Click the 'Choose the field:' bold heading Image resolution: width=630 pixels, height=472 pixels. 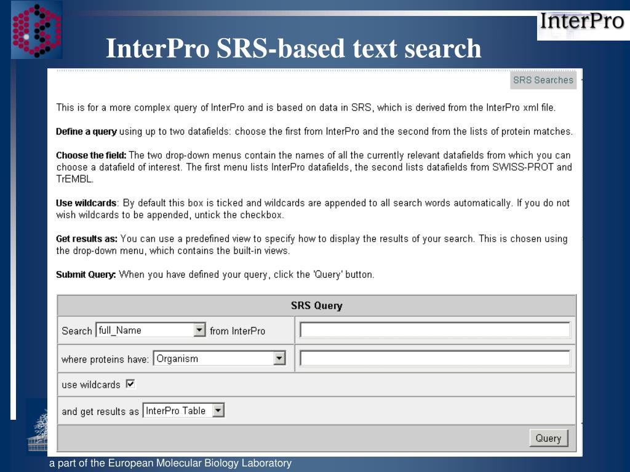[91, 155]
